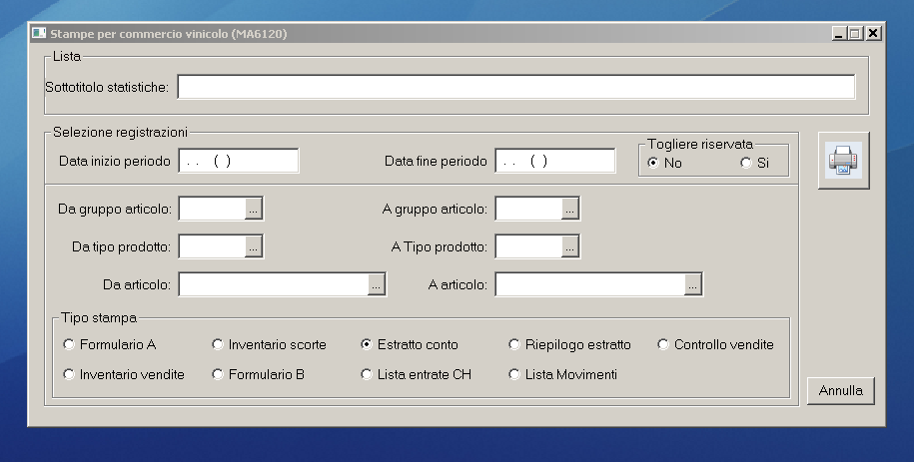Open lookup for Da tipo prodotto
Screen dimensions: 914x462
pos(254,246)
